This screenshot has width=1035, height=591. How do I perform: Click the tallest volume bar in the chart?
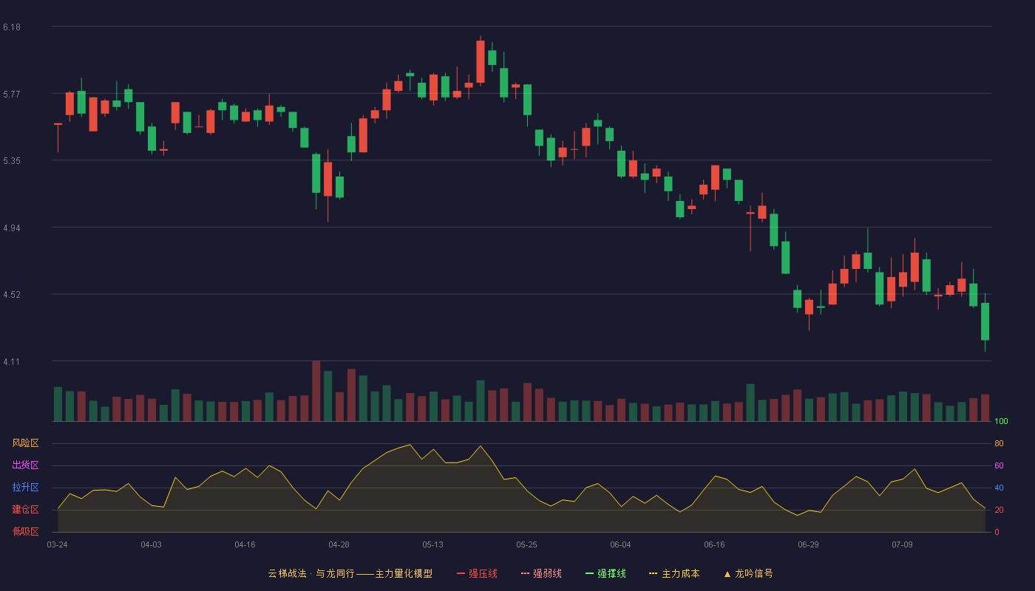pyautogui.click(x=316, y=391)
